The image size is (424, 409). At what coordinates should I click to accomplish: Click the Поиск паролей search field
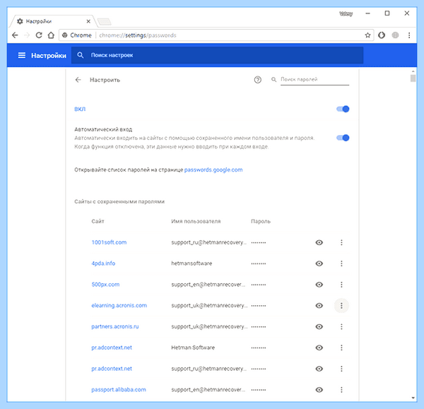click(314, 80)
